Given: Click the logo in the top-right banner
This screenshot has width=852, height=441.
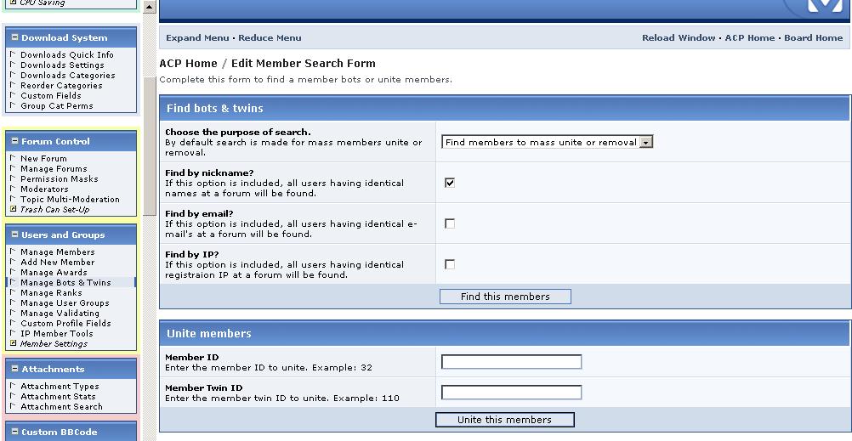Looking at the screenshot, I should pyautogui.click(x=820, y=7).
